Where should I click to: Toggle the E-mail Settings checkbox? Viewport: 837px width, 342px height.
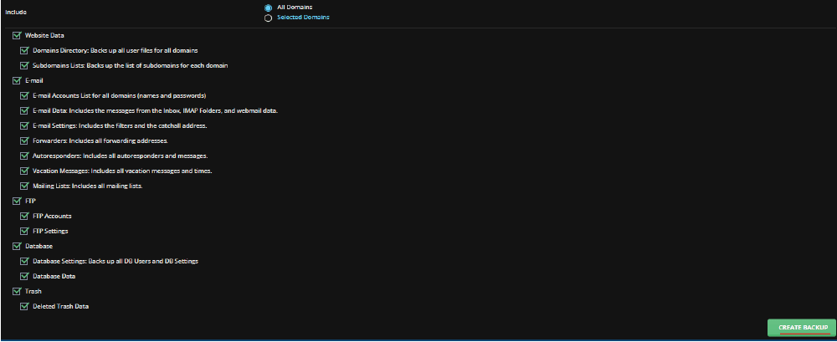click(x=24, y=126)
